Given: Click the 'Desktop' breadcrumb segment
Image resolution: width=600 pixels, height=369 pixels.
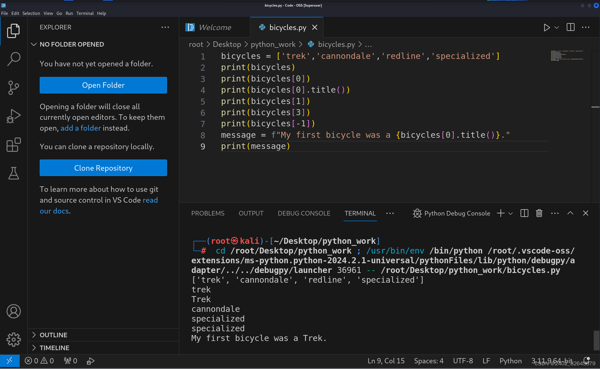Looking at the screenshot, I should (x=227, y=44).
